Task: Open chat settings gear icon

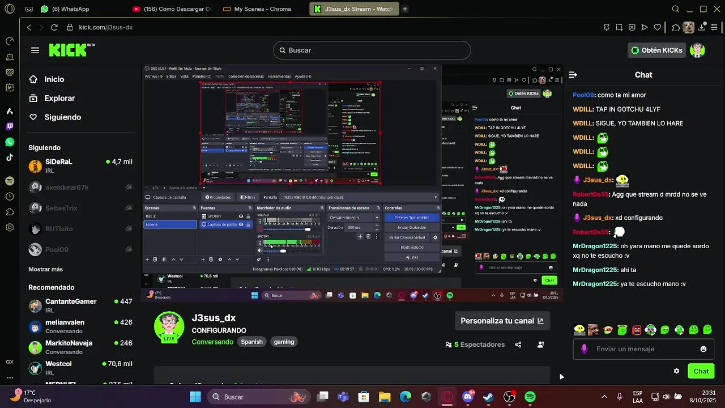Action: 676,371
